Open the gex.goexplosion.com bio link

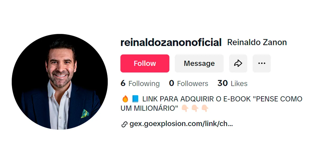point(181,124)
